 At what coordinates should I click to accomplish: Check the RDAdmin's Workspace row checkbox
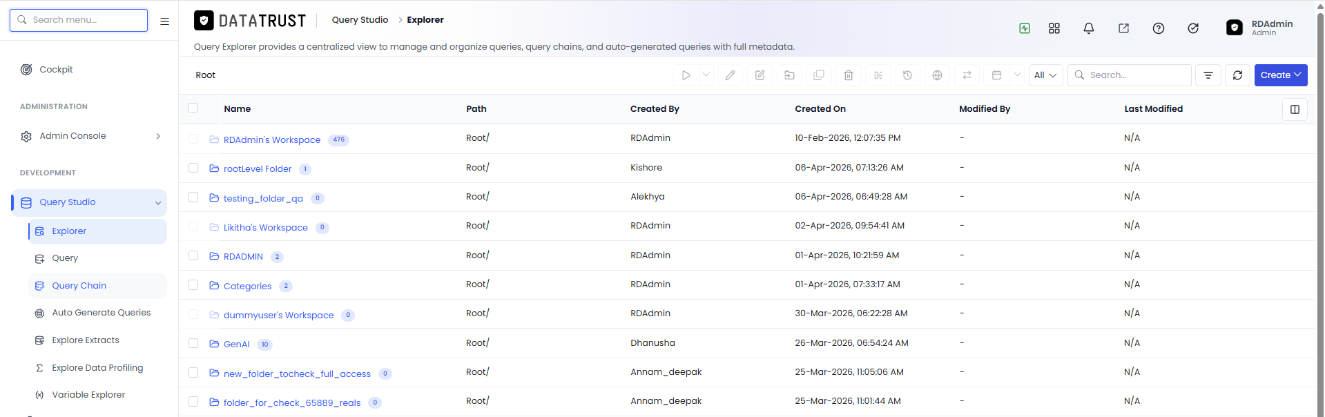point(193,139)
